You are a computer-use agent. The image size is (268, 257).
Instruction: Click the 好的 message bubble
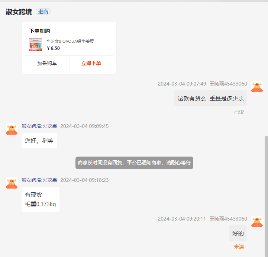click(x=238, y=234)
